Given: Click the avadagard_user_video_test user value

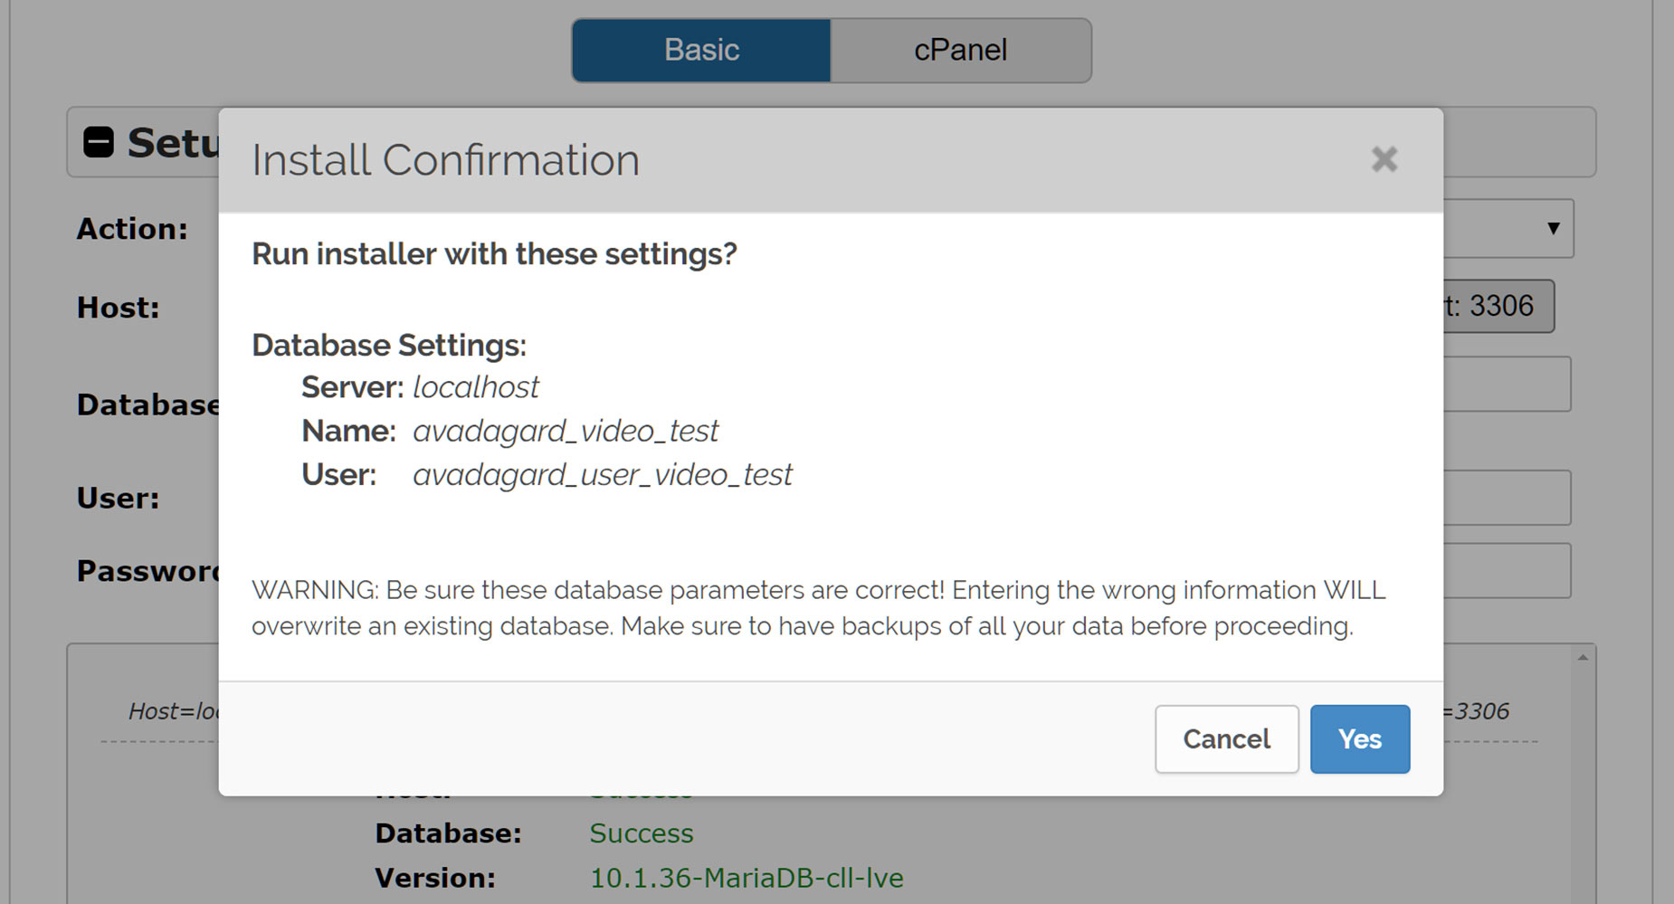Looking at the screenshot, I should pos(603,474).
